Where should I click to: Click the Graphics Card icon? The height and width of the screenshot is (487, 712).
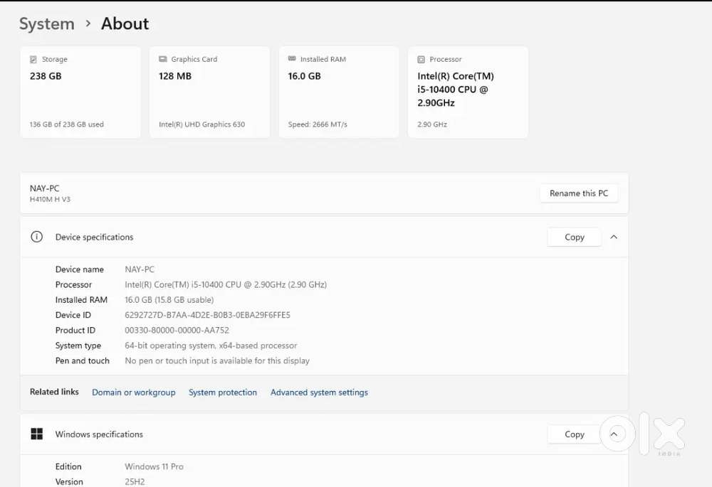163,60
